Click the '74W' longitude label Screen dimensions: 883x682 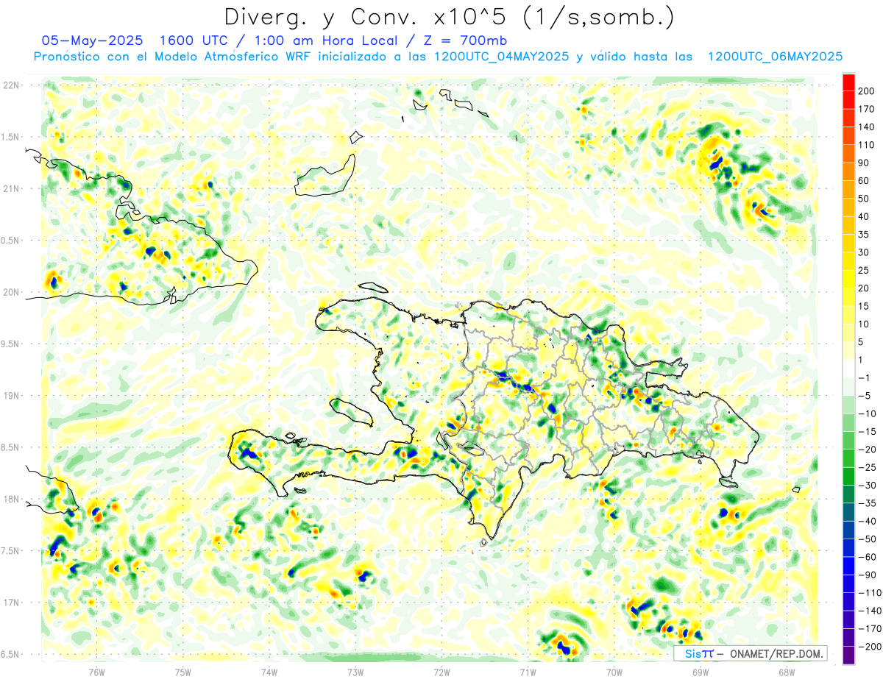point(269,671)
